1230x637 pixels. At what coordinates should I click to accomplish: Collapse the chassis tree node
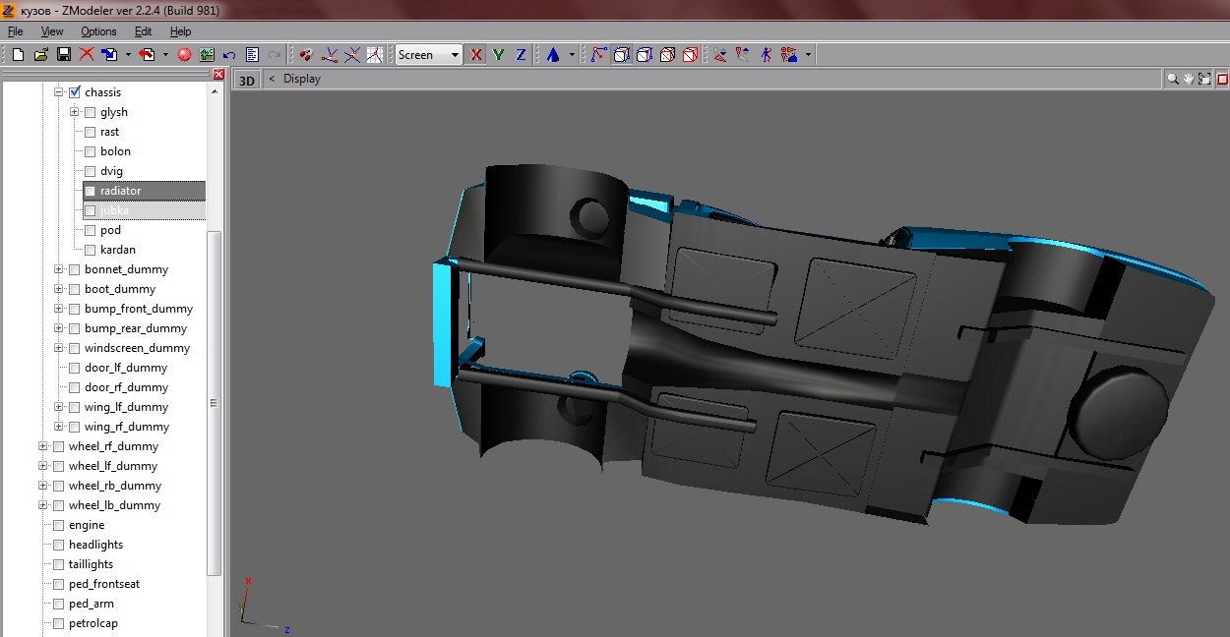pyautogui.click(x=59, y=92)
